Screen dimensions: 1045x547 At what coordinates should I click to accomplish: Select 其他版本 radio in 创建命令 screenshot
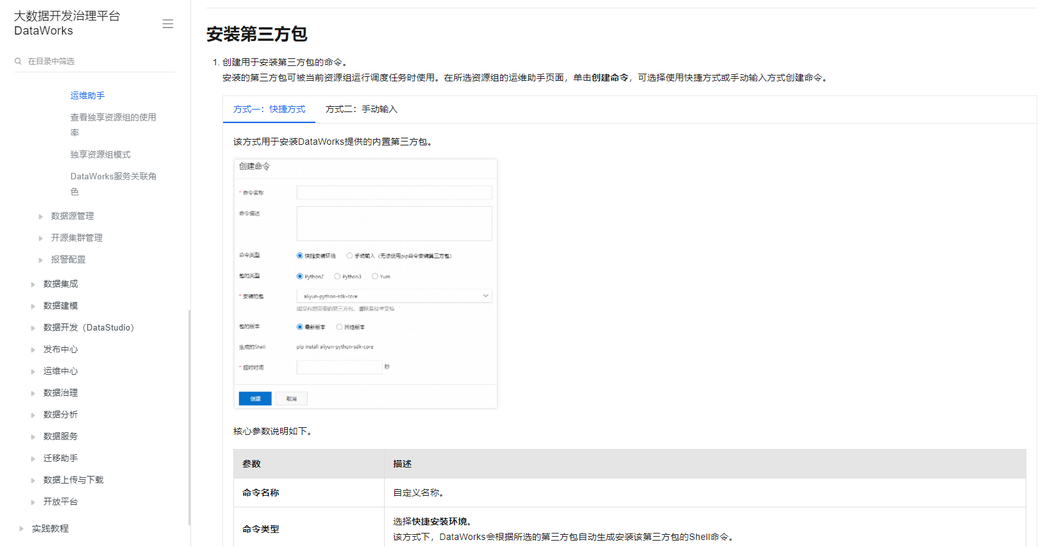click(x=339, y=327)
